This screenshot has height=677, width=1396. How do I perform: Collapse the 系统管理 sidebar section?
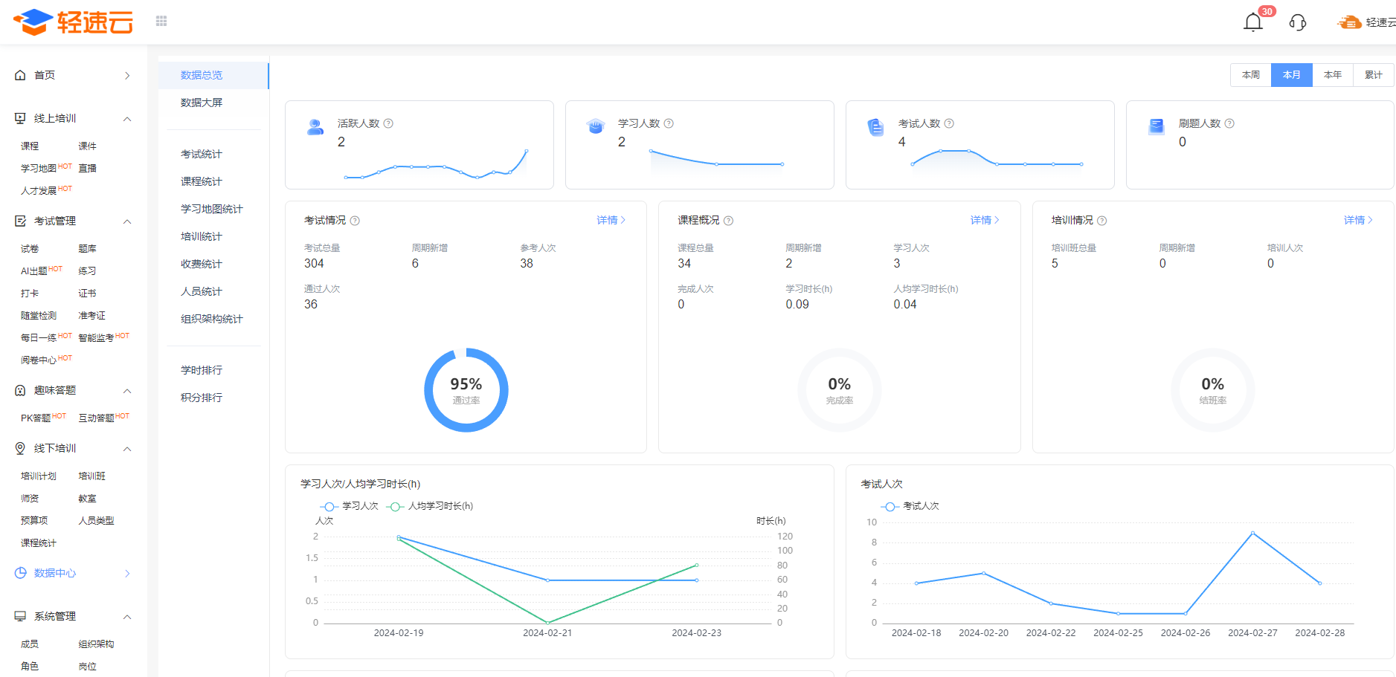point(127,617)
